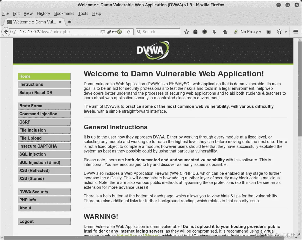302x240 pixels.
Task: Go to the Firefox home page icon
Action: click(x=225, y=32)
